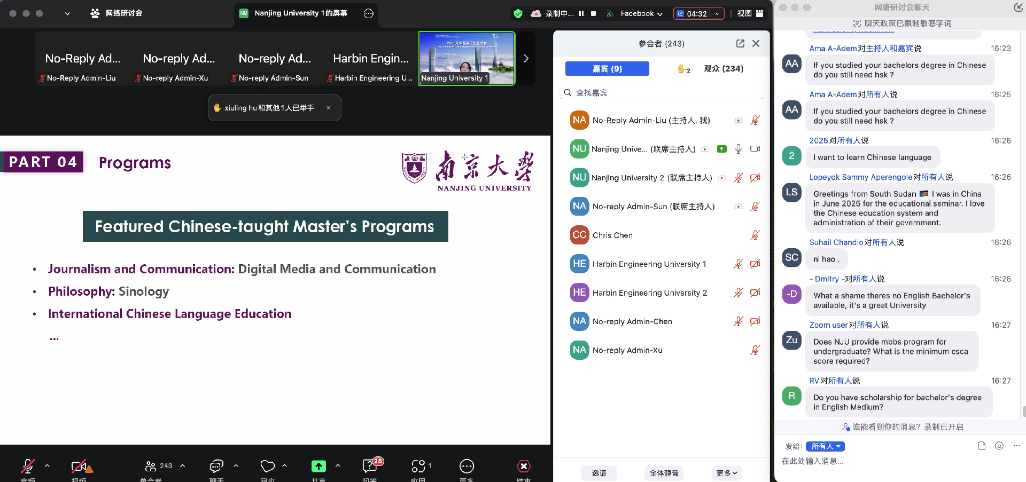Viewport: 1026px width, 482px height.
Task: Click the 全体静音 mute all button
Action: pyautogui.click(x=664, y=473)
